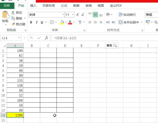158x123 pixels.
Task: Click 搜索 search button
Action: pos(112,45)
